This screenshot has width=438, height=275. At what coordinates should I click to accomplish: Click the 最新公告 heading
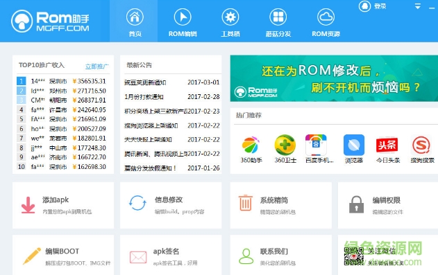(139, 65)
